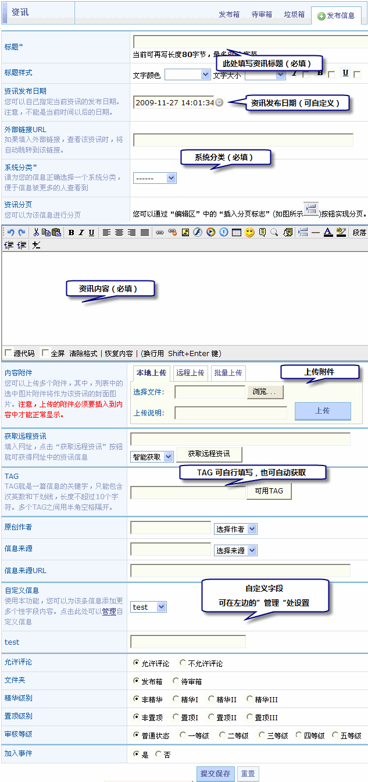The image size is (368, 782).
Task: Click the insert image icon
Action: pyautogui.click(x=185, y=233)
